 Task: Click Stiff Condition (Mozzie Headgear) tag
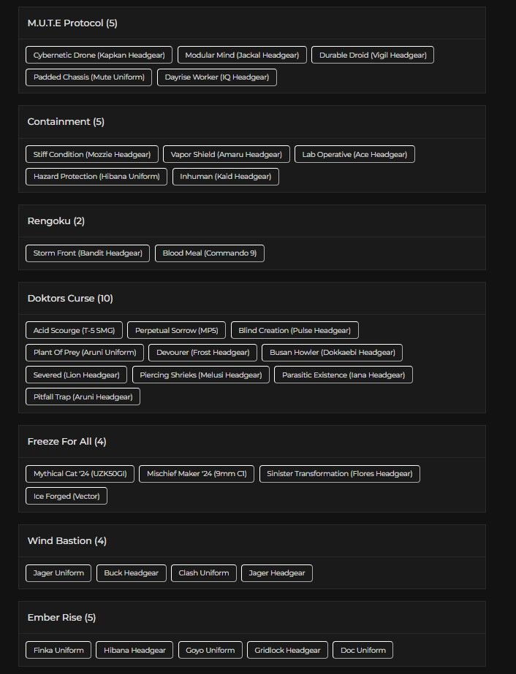coord(92,154)
